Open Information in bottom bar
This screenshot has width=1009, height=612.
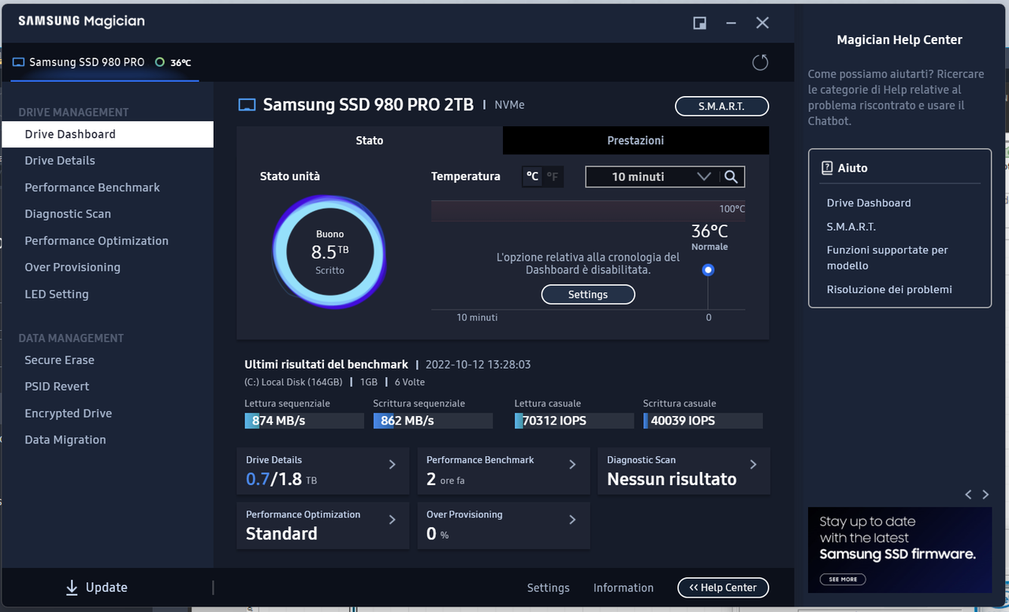coord(624,588)
